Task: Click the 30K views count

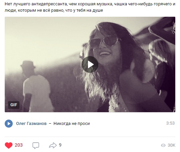Action: pyautogui.click(x=172, y=145)
